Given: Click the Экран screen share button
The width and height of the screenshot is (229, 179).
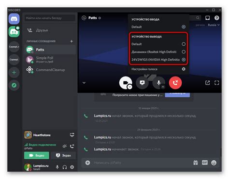Looking at the screenshot, I should 63,155.
